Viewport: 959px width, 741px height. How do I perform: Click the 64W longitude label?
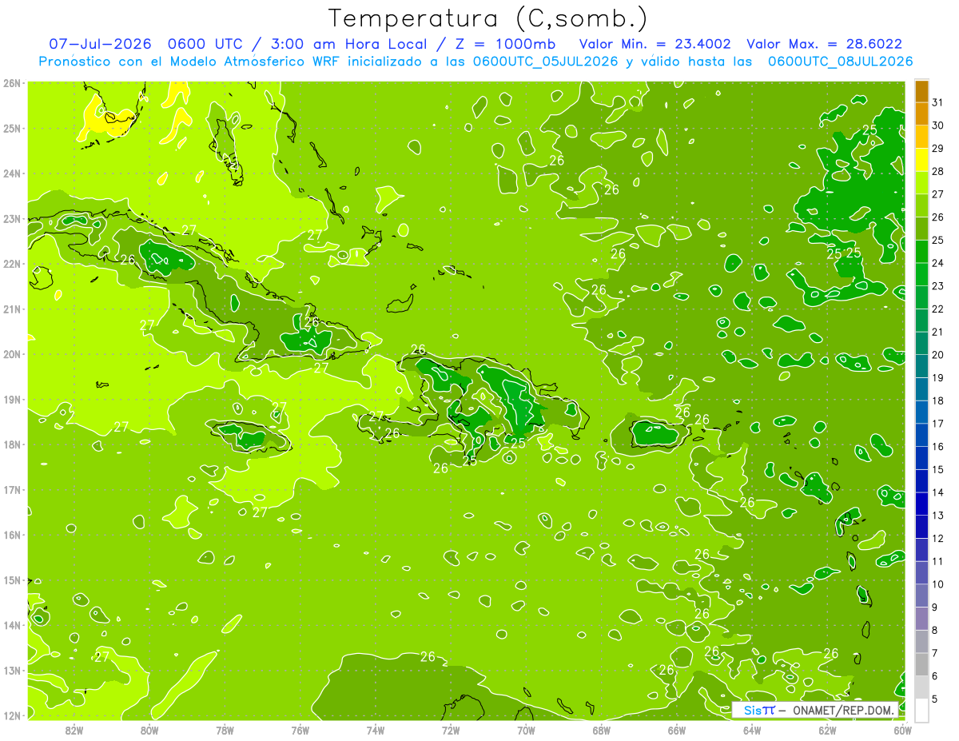click(752, 729)
